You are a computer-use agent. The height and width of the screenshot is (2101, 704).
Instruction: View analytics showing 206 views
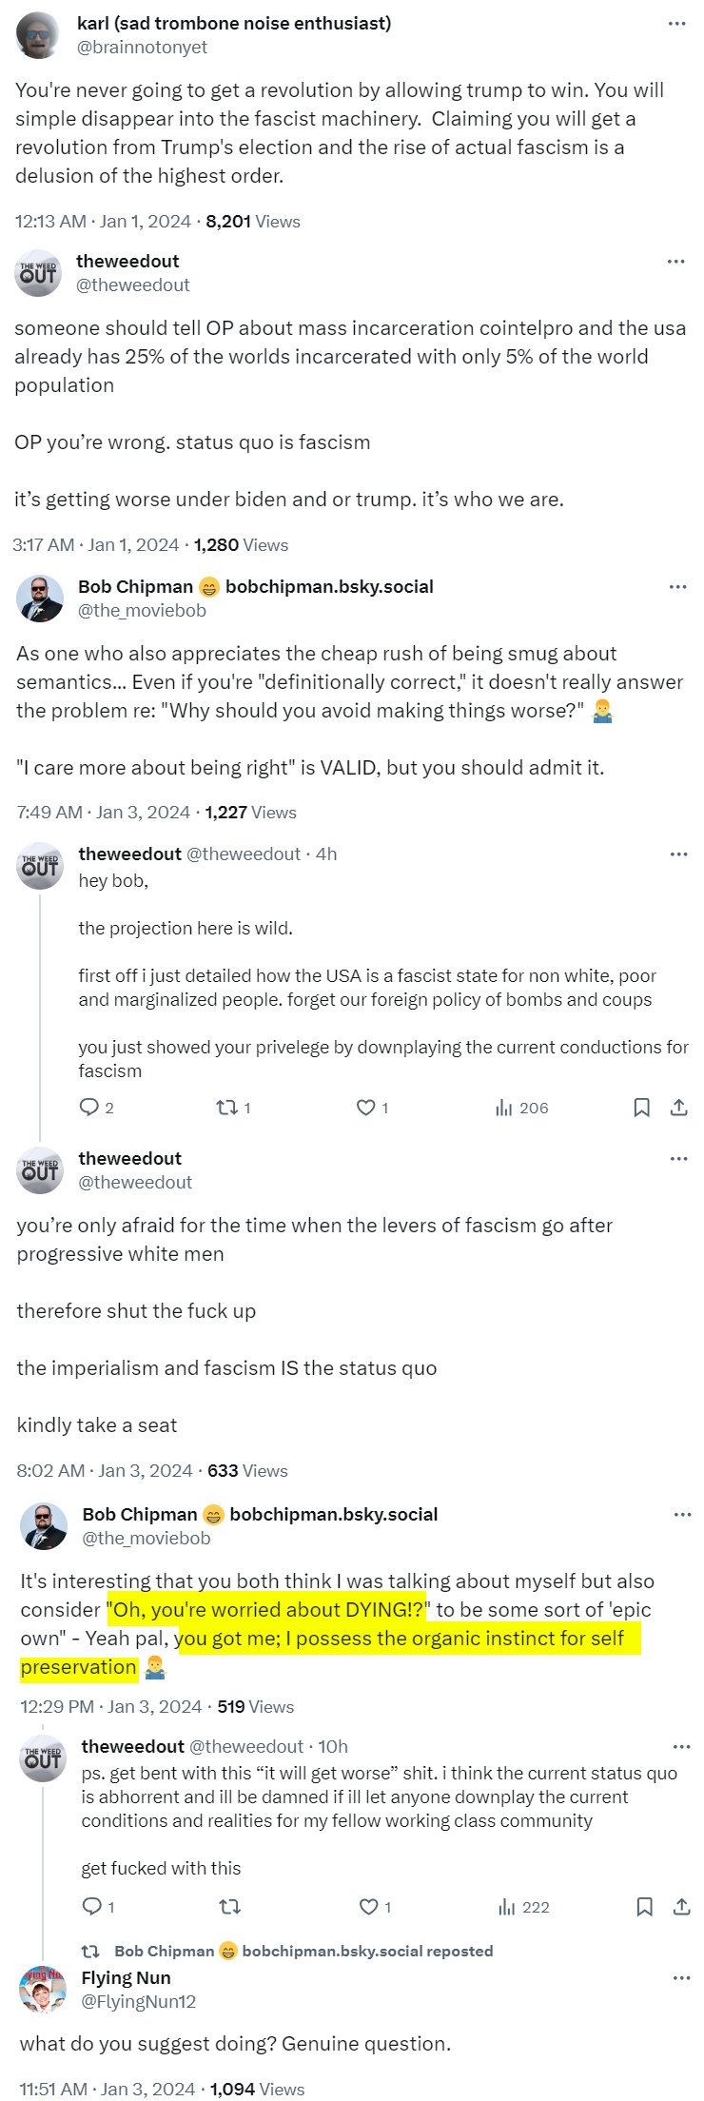click(521, 1108)
